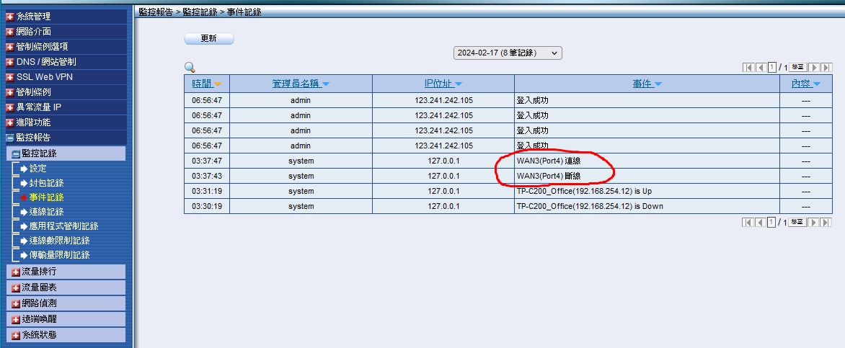Click the top page number input field

771,67
